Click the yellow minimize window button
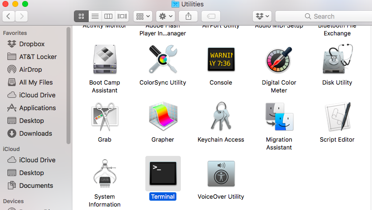Image resolution: width=372 pixels, height=210 pixels. click(x=15, y=4)
